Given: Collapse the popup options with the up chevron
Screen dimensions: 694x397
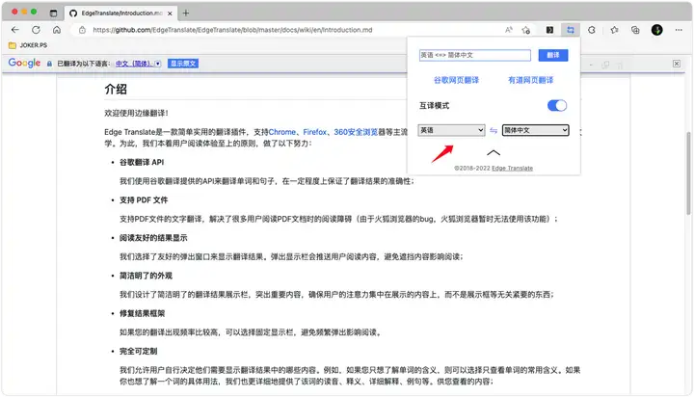Looking at the screenshot, I should [494, 152].
